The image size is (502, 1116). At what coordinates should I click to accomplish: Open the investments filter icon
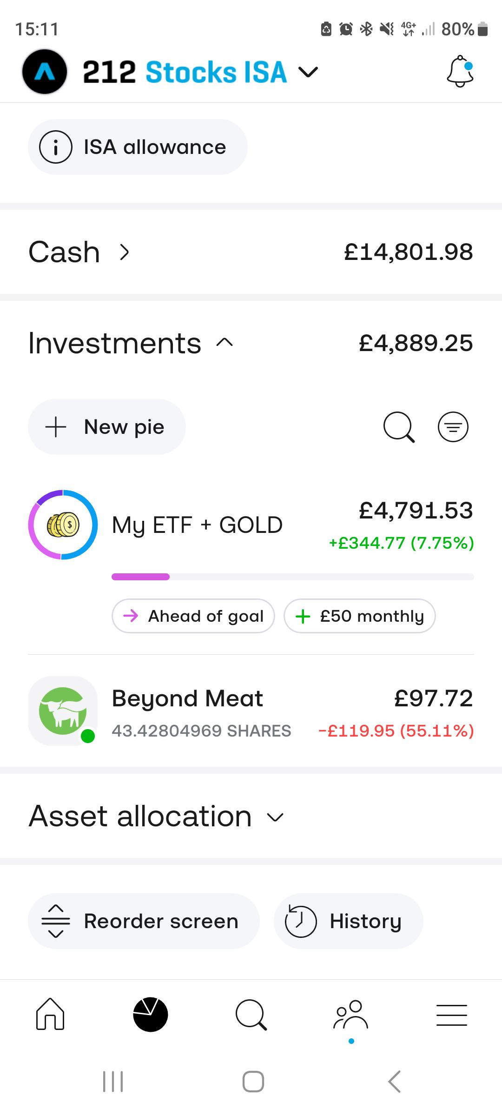point(453,427)
